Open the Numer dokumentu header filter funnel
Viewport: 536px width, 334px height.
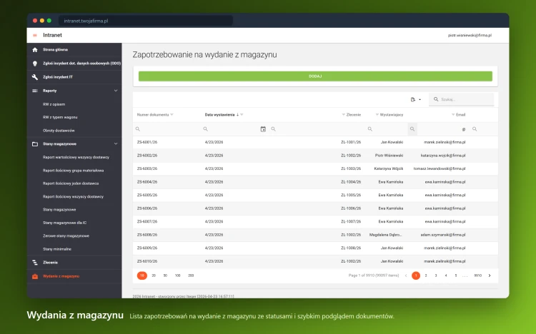tap(172, 115)
